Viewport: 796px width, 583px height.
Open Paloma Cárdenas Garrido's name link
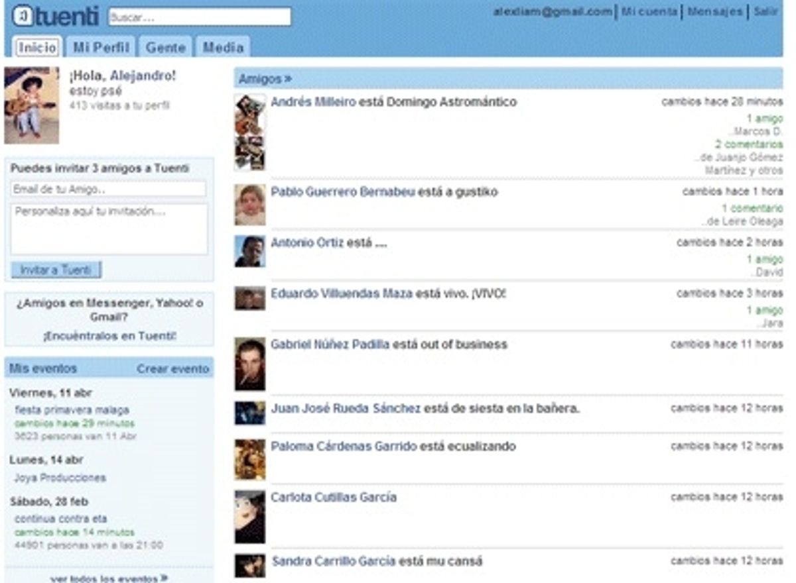(344, 447)
